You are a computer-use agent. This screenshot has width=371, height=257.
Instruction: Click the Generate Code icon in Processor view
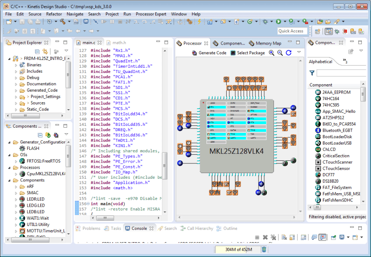tap(194, 52)
